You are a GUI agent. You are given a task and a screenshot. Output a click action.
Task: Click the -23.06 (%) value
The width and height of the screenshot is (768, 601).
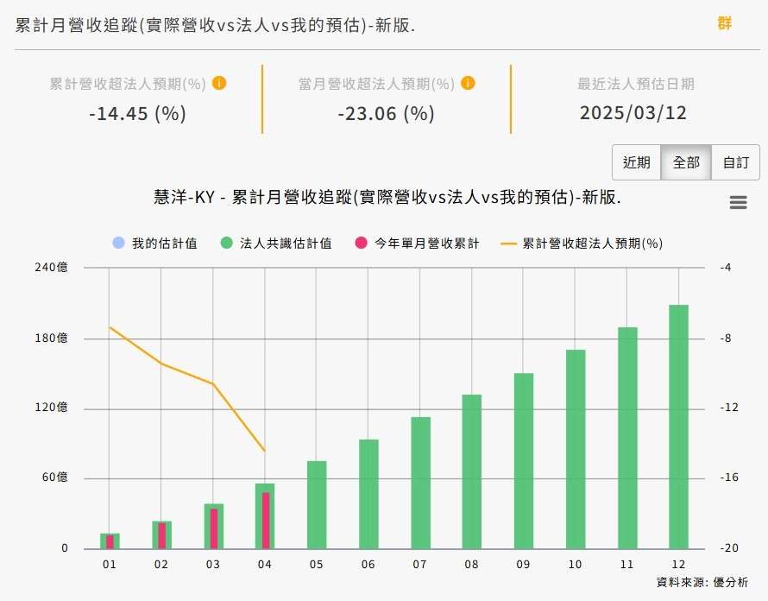tap(386, 114)
